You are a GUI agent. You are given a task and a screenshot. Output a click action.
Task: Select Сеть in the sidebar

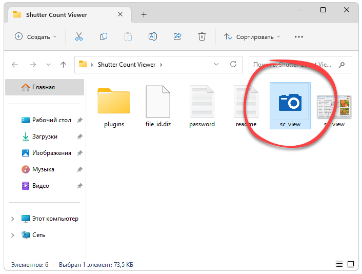click(38, 235)
